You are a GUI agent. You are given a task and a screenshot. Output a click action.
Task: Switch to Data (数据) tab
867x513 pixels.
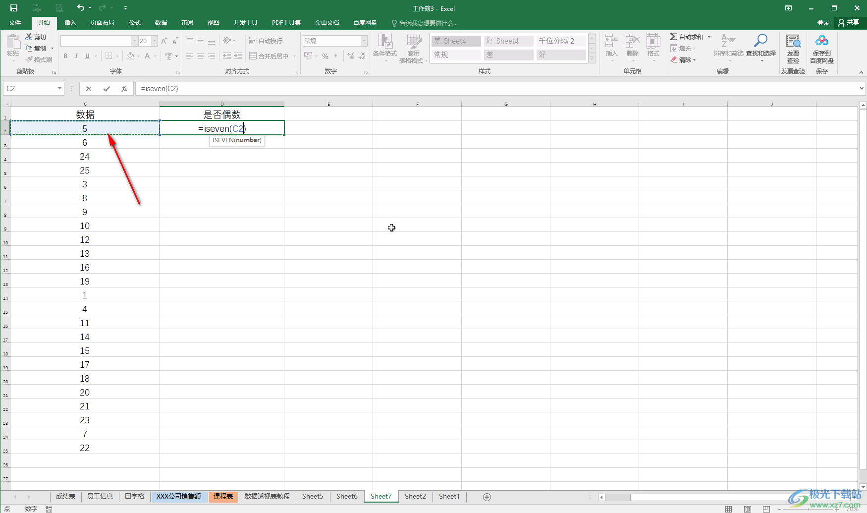point(161,23)
